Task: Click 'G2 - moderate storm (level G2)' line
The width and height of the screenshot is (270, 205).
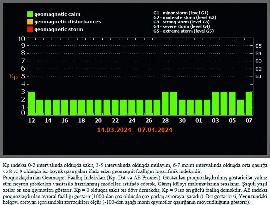Action: pyautogui.click(x=185, y=17)
